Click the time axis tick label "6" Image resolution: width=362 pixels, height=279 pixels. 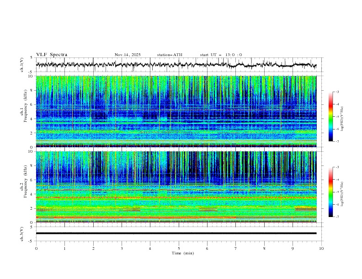click(x=207, y=248)
